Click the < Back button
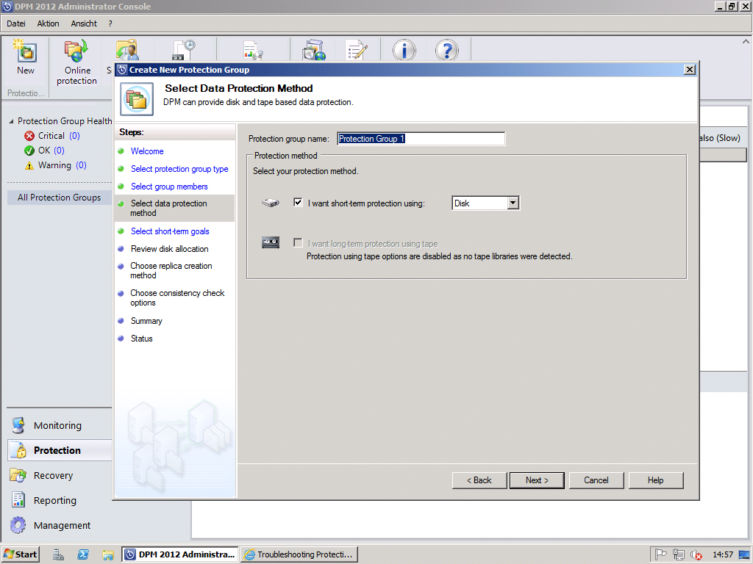 (479, 480)
